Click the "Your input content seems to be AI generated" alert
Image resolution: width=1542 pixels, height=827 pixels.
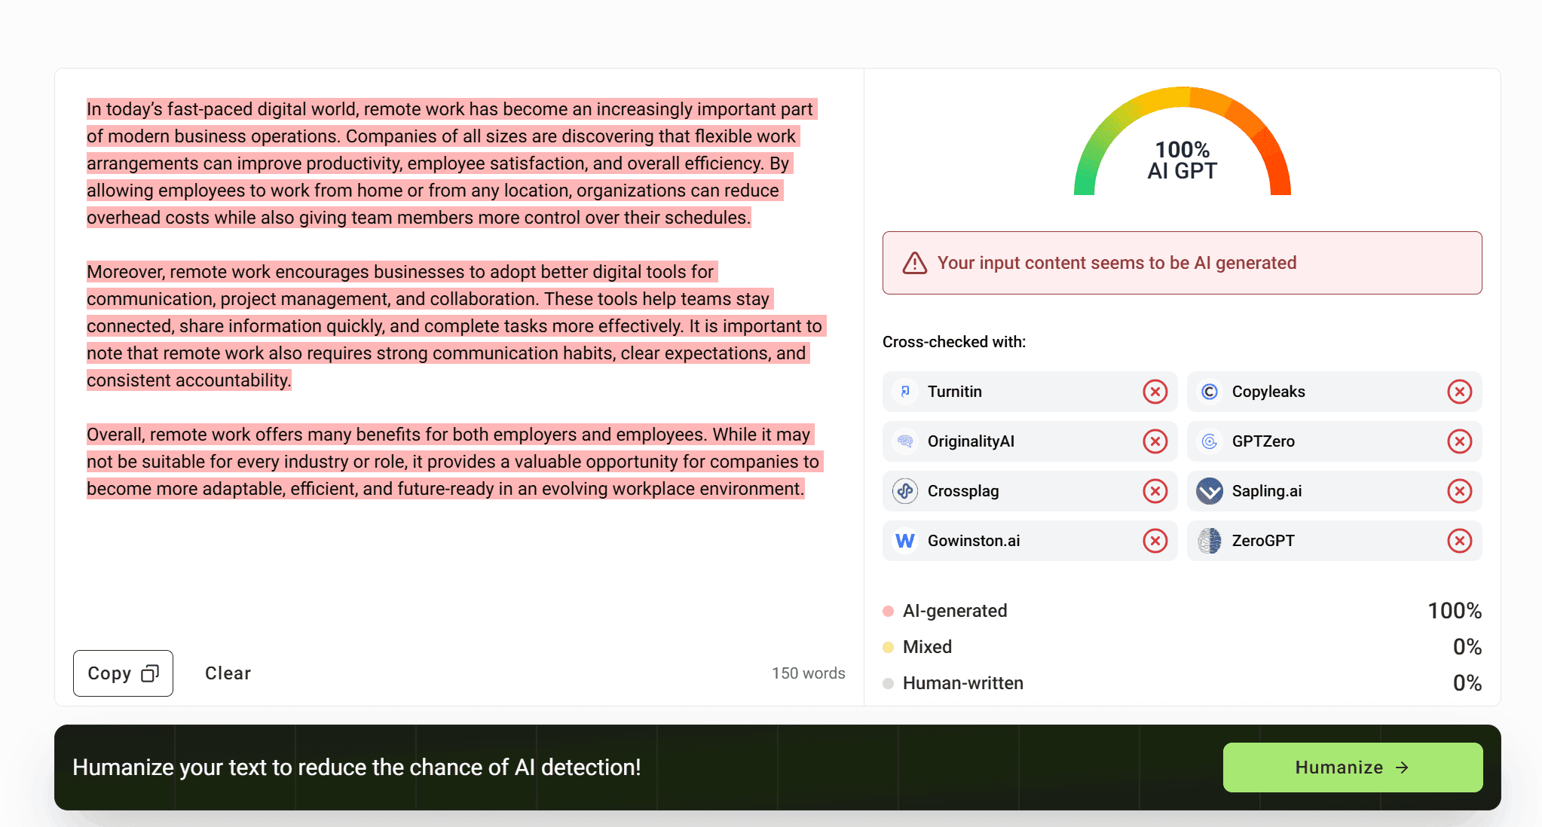tap(1182, 263)
